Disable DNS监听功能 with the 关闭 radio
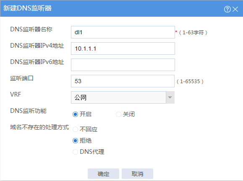The image size is (243, 181). pos(118,115)
